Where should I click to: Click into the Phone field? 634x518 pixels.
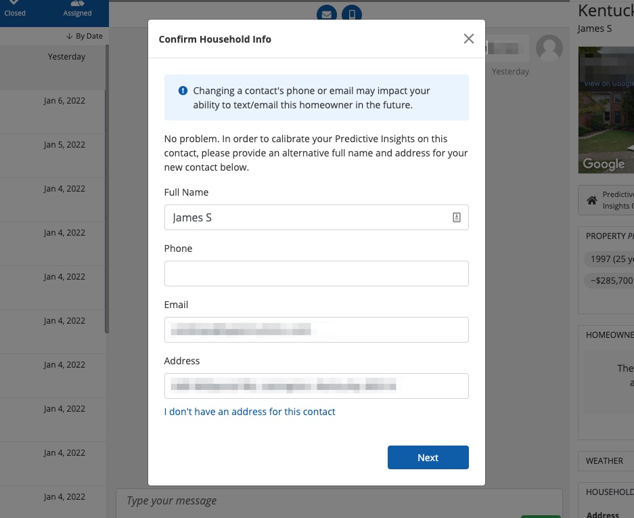[x=316, y=274]
